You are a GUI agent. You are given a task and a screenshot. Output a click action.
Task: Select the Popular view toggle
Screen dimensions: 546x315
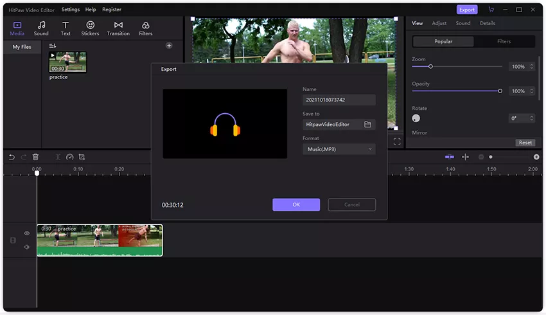pyautogui.click(x=443, y=42)
